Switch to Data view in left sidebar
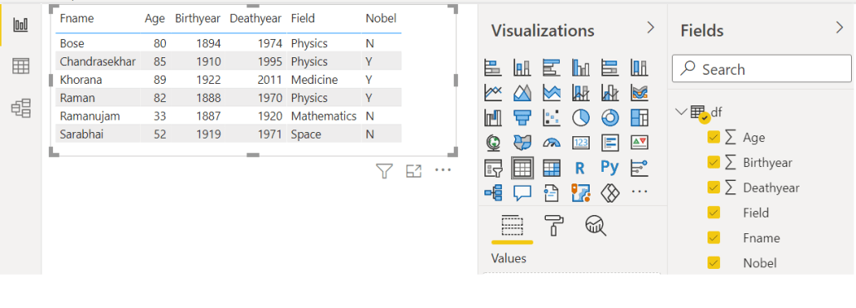The image size is (856, 308). 21,66
